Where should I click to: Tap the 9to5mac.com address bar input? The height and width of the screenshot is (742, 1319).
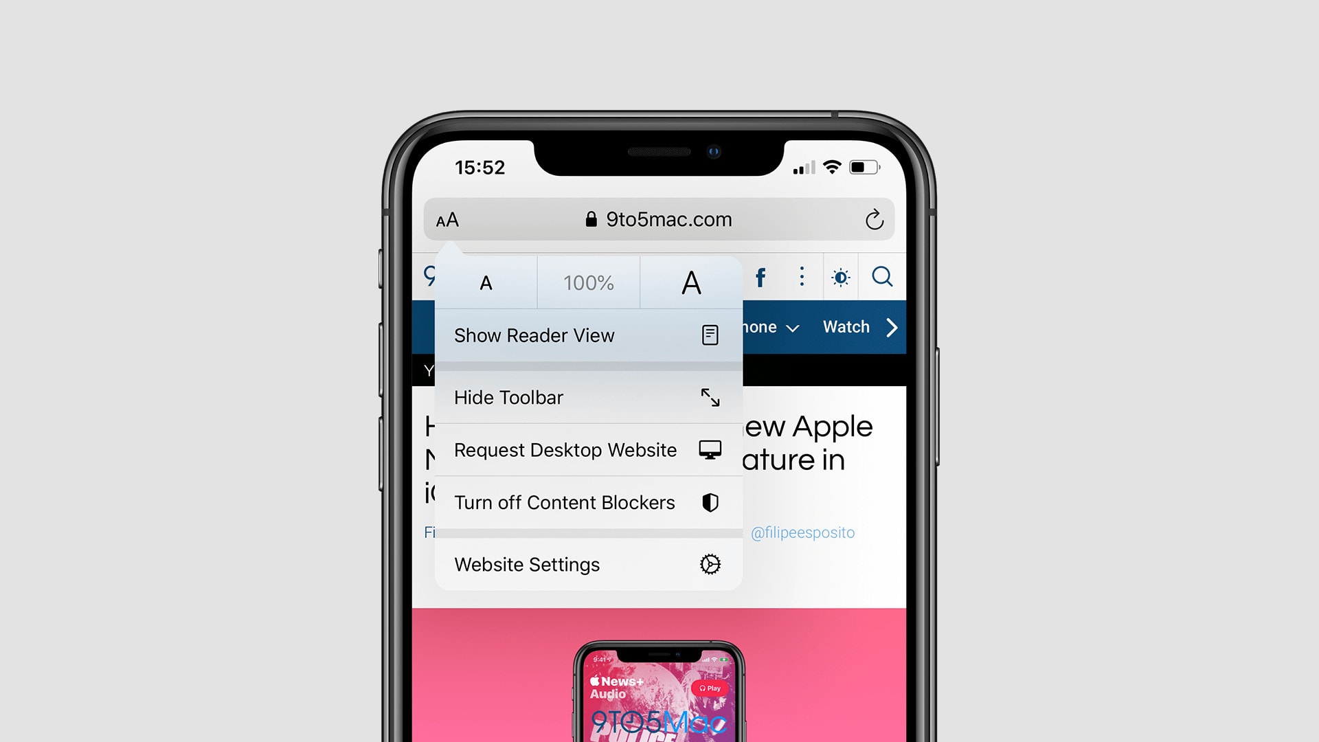(657, 219)
